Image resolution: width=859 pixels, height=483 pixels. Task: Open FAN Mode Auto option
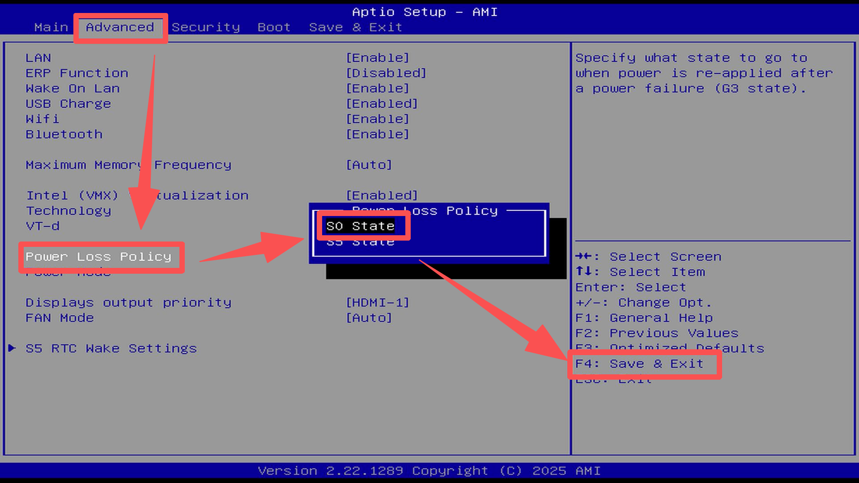point(369,318)
